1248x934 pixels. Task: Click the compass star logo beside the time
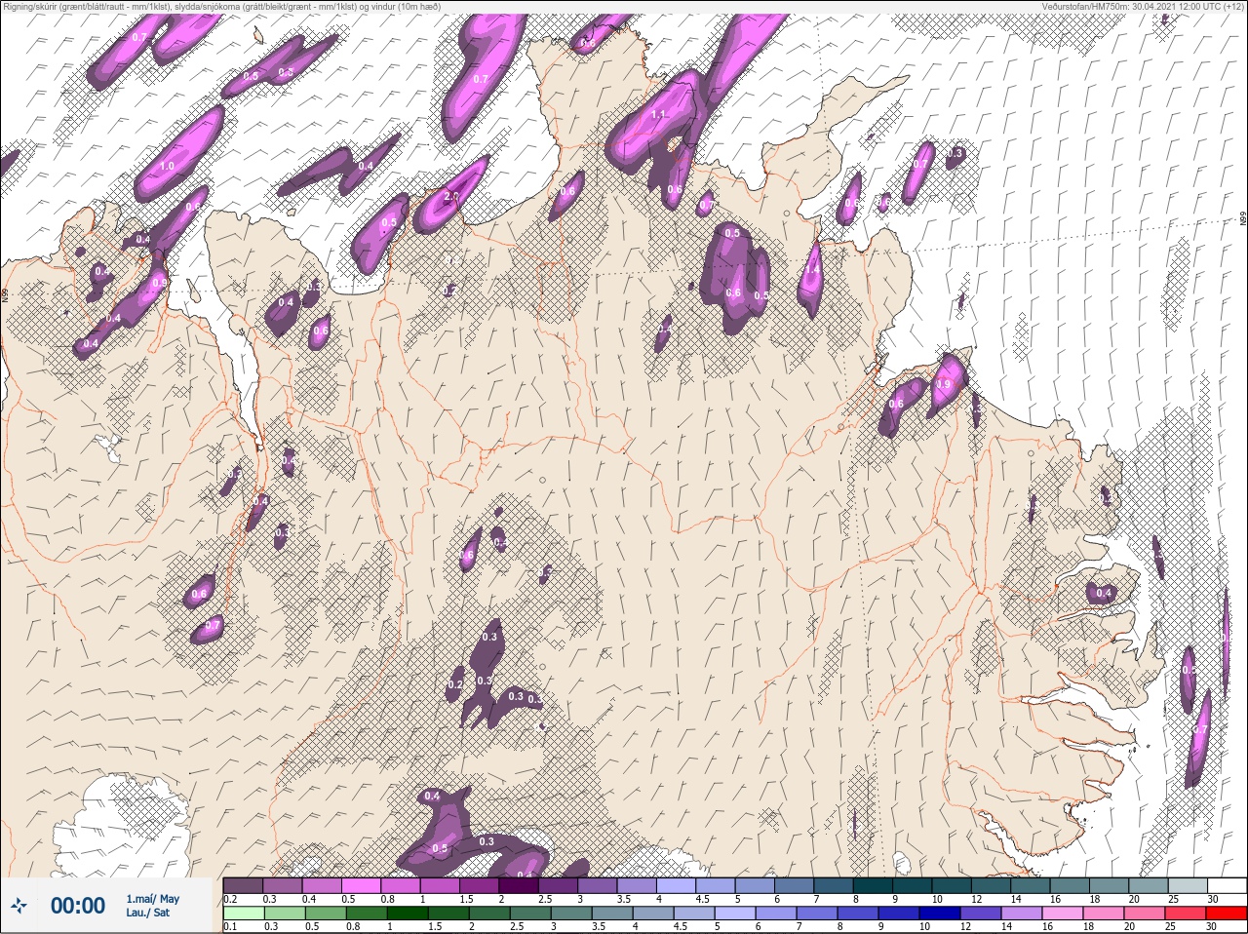coord(19,906)
